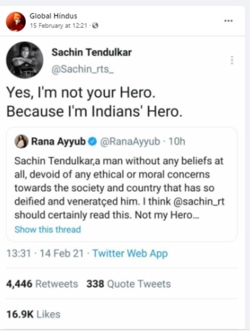Click the Twitter Web App source link
This screenshot has height=333, width=250.
(x=130, y=253)
